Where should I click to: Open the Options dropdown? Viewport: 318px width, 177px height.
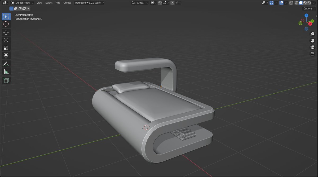click(x=309, y=8)
